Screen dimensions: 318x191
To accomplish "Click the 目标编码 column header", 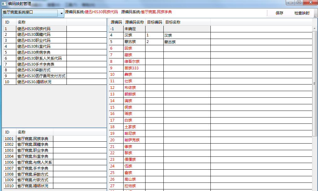I will pyautogui.click(x=155, y=22).
